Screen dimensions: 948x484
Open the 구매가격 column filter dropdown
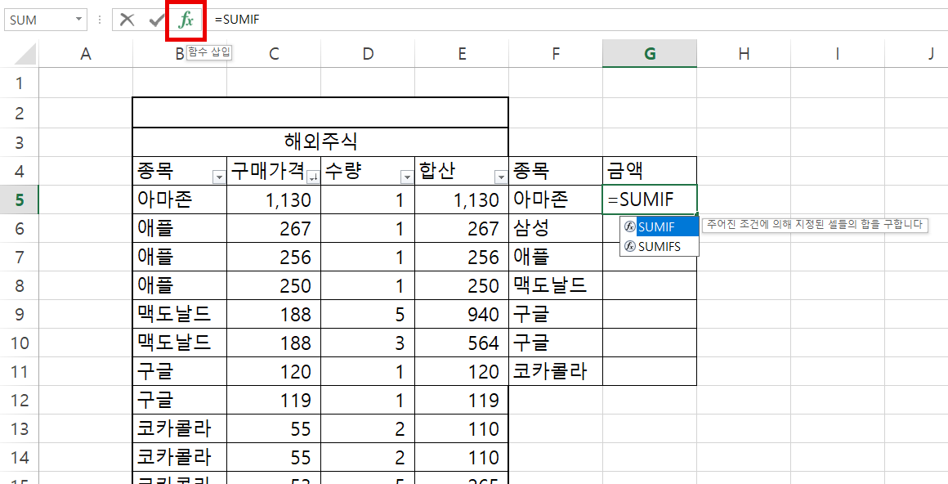(313, 177)
